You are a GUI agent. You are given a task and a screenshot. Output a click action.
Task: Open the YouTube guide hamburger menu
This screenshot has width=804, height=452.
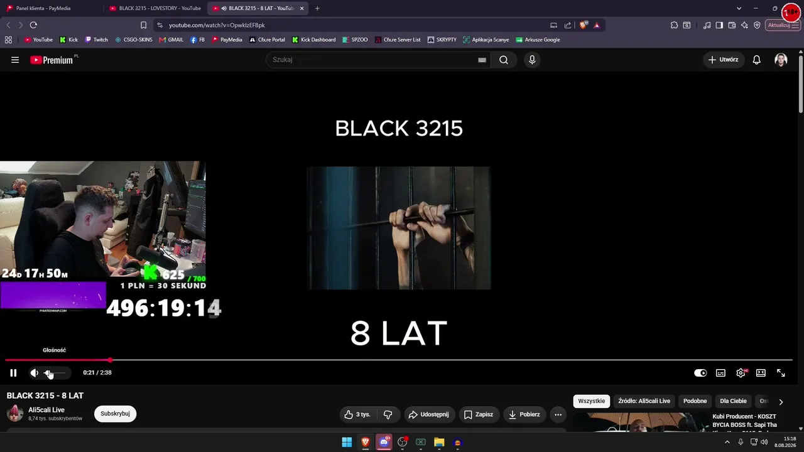click(x=15, y=60)
